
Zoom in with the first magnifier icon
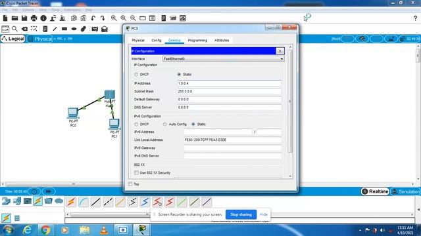click(114, 18)
